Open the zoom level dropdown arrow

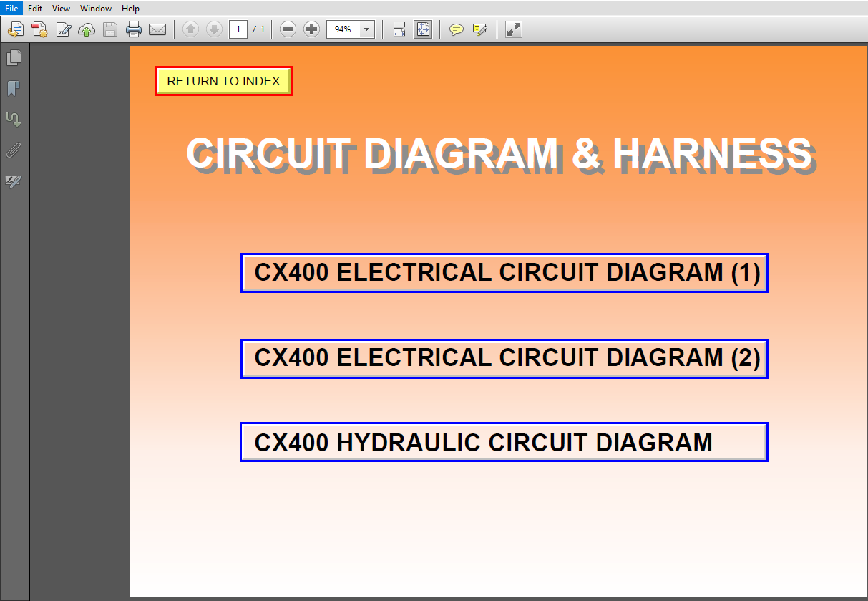click(x=367, y=29)
